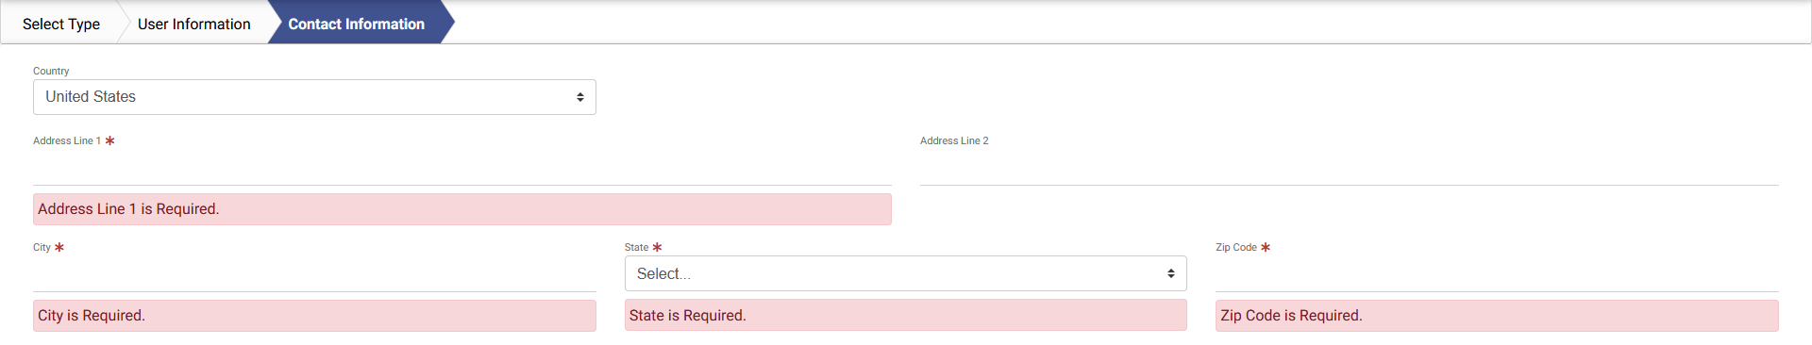Focus the Address Line 1 field
The height and width of the screenshot is (345, 1812).
(x=462, y=168)
